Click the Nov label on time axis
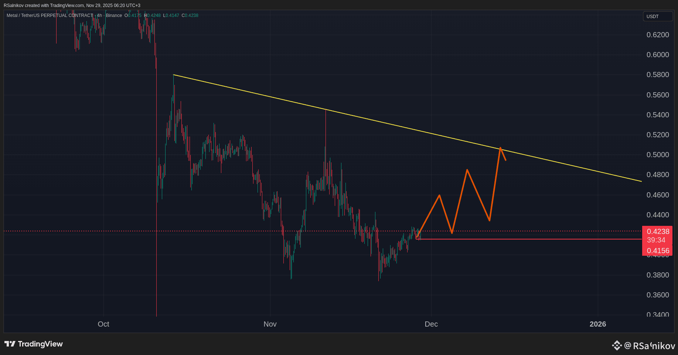The image size is (678, 355). (x=270, y=324)
